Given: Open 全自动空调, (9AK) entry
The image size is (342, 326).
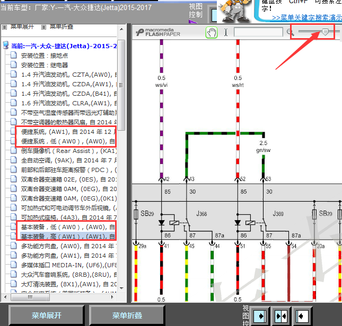Looking at the screenshot, I should 69,160.
